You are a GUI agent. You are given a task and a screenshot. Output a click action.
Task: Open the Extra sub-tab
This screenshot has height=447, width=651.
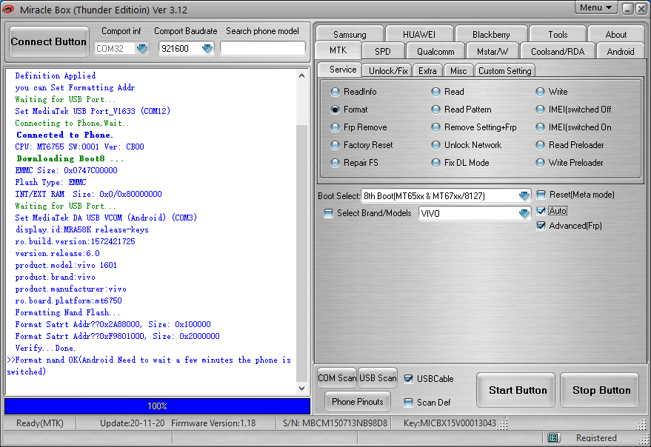click(x=427, y=70)
